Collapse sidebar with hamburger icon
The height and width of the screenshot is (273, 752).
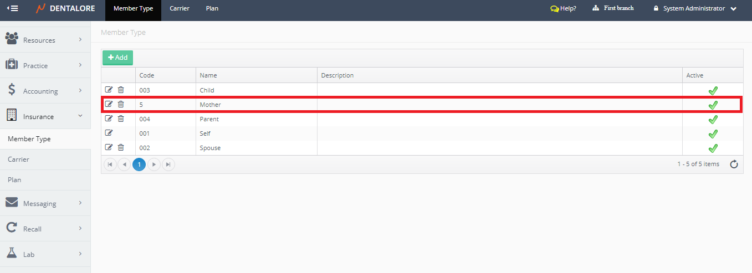point(12,8)
